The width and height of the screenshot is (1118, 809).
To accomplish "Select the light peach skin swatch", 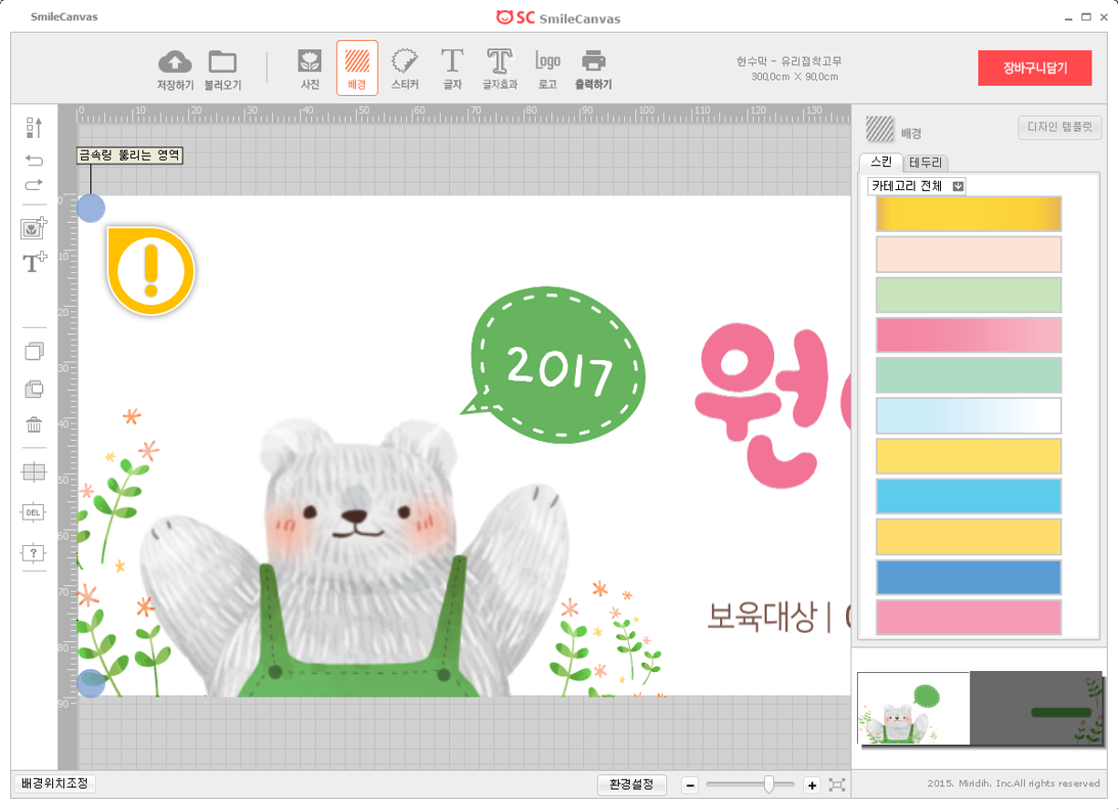I will [969, 254].
